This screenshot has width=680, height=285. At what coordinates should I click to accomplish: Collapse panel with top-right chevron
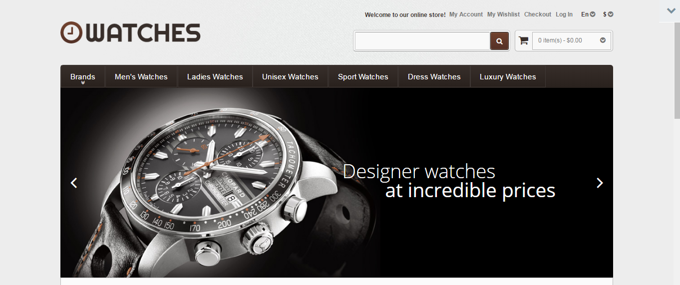(671, 10)
